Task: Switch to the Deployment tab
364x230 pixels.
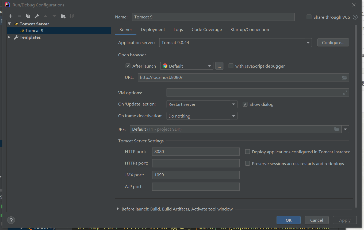Action: pos(153,29)
